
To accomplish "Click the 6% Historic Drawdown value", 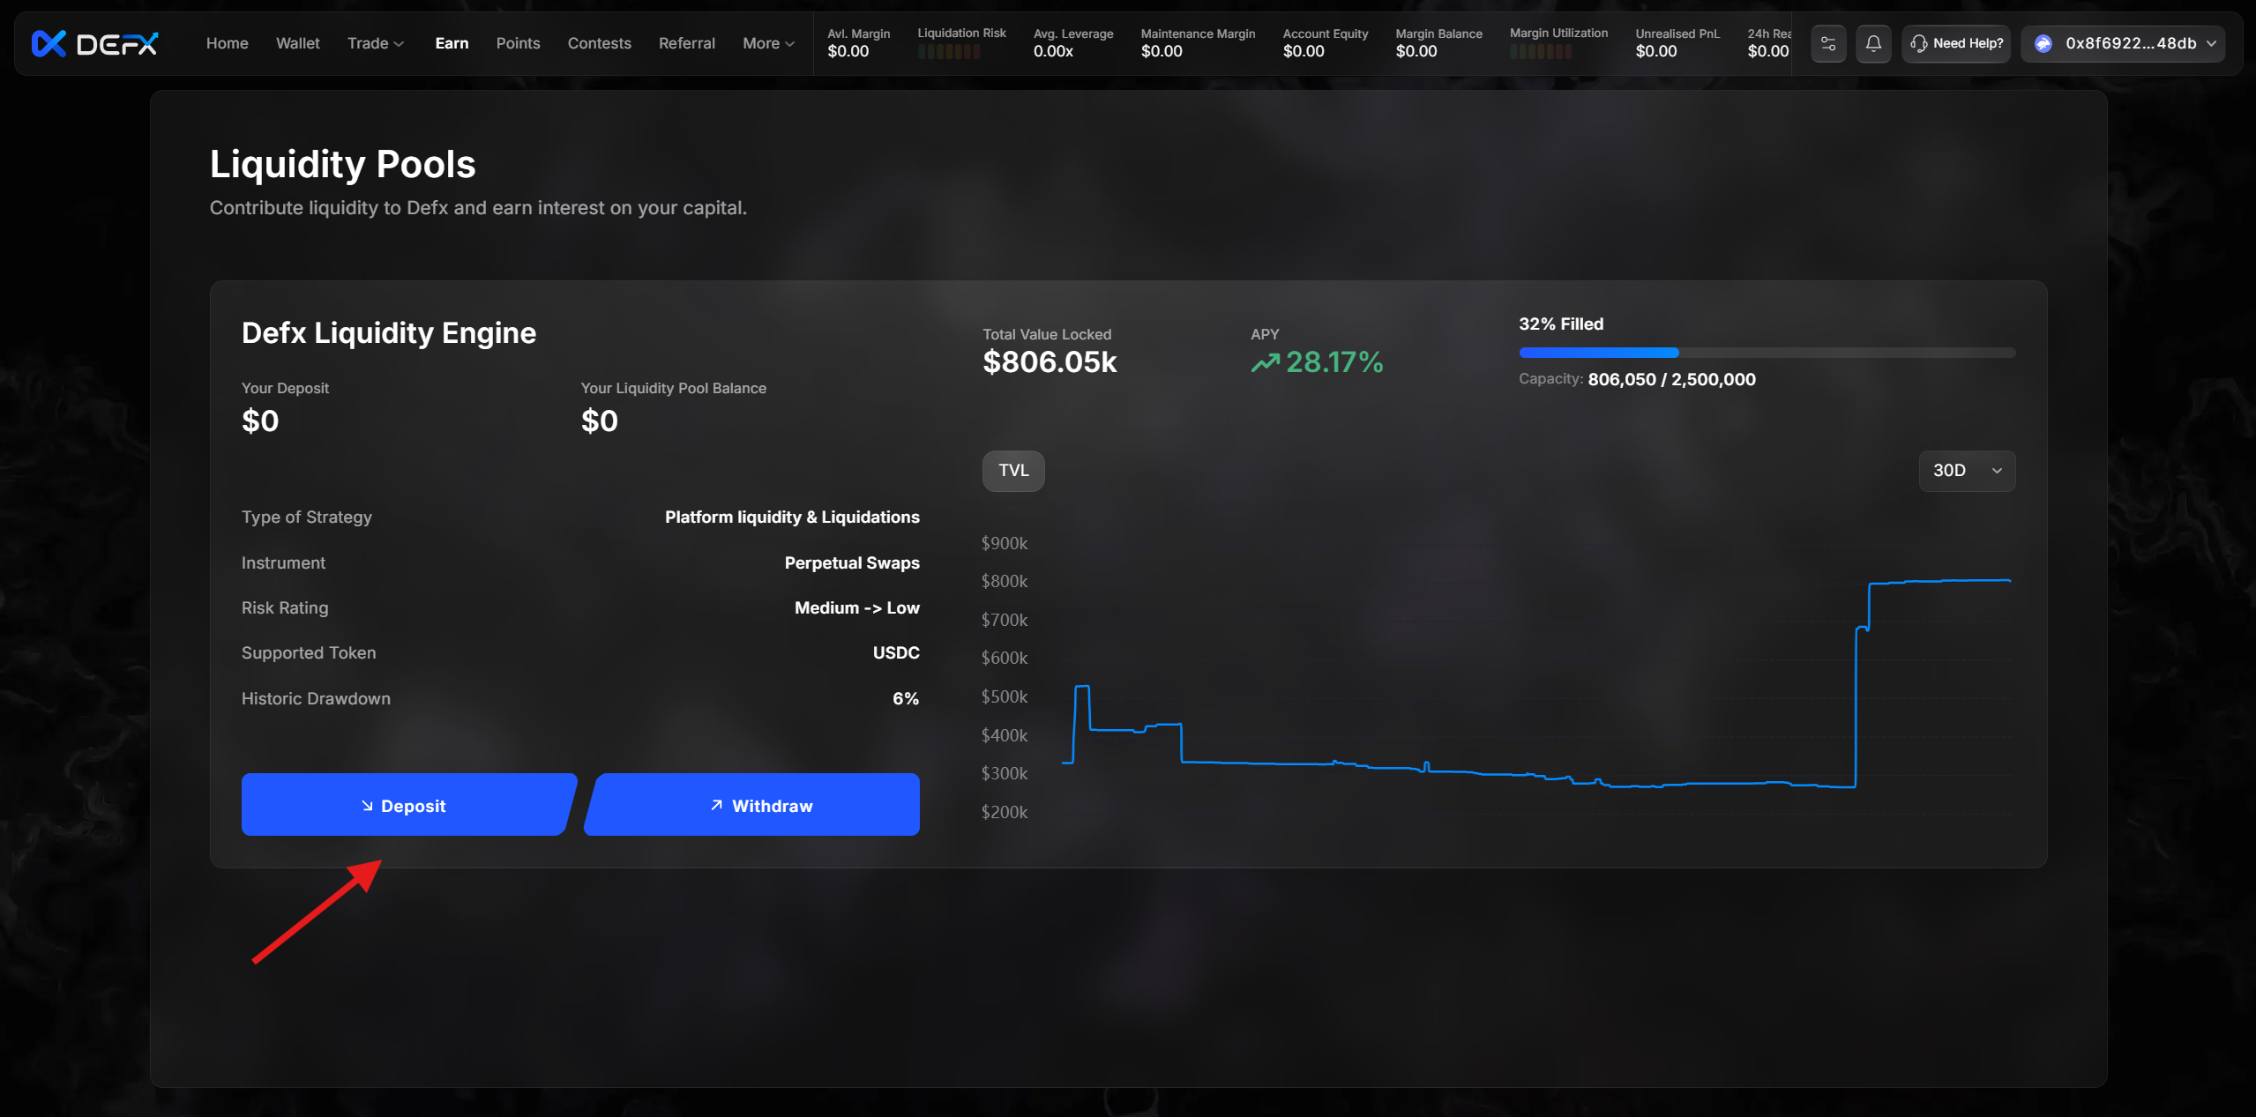I will (906, 699).
